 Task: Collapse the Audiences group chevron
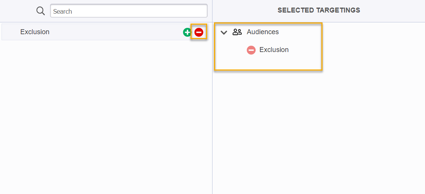coord(224,32)
